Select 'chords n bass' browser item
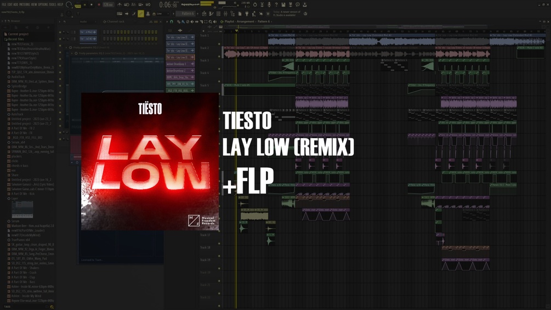This screenshot has height=310, width=551. [18, 166]
